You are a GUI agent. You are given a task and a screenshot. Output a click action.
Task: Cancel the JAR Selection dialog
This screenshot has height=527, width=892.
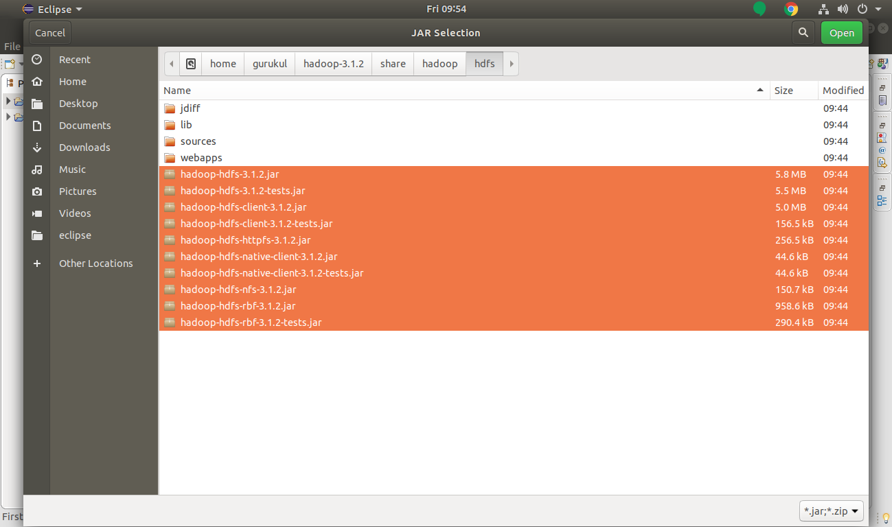point(50,33)
